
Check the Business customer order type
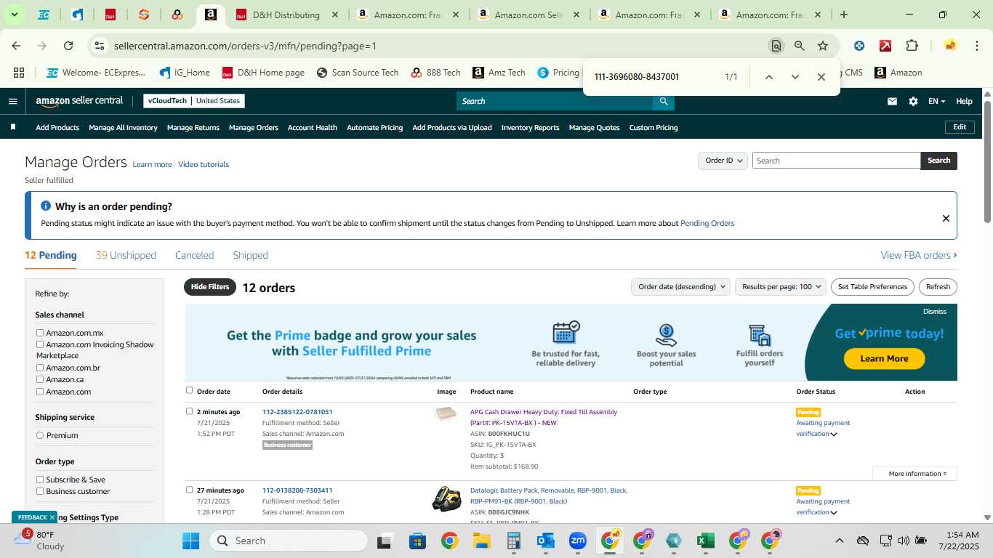[x=41, y=491]
